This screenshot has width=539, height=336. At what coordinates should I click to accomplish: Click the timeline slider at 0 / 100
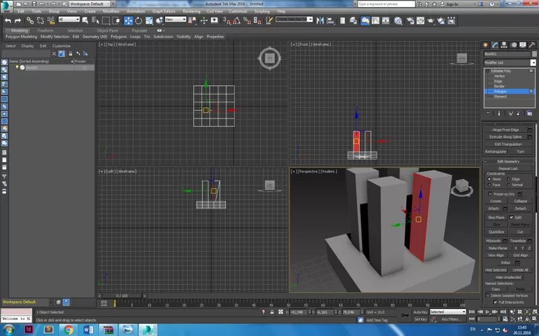point(122,296)
